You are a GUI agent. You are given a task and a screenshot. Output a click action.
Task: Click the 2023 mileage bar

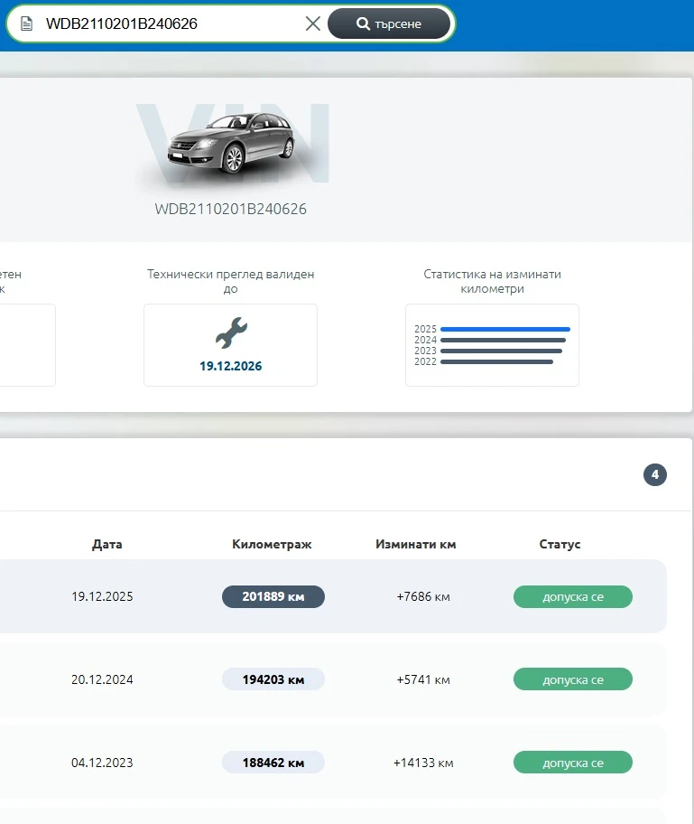(x=502, y=351)
